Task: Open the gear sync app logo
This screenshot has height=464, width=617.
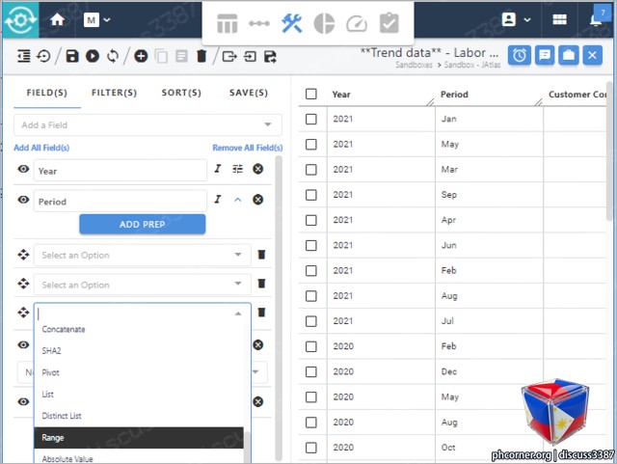Action: point(20,19)
